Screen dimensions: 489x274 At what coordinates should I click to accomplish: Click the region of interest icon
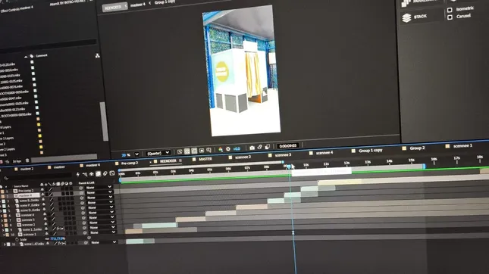pos(202,151)
